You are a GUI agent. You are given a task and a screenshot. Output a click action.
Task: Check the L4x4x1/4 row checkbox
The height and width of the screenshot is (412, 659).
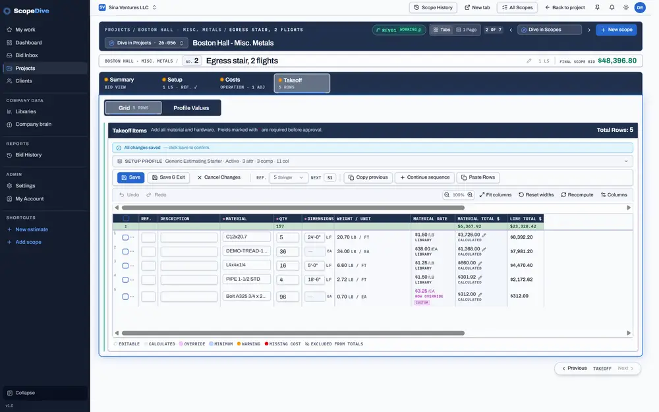pos(125,266)
